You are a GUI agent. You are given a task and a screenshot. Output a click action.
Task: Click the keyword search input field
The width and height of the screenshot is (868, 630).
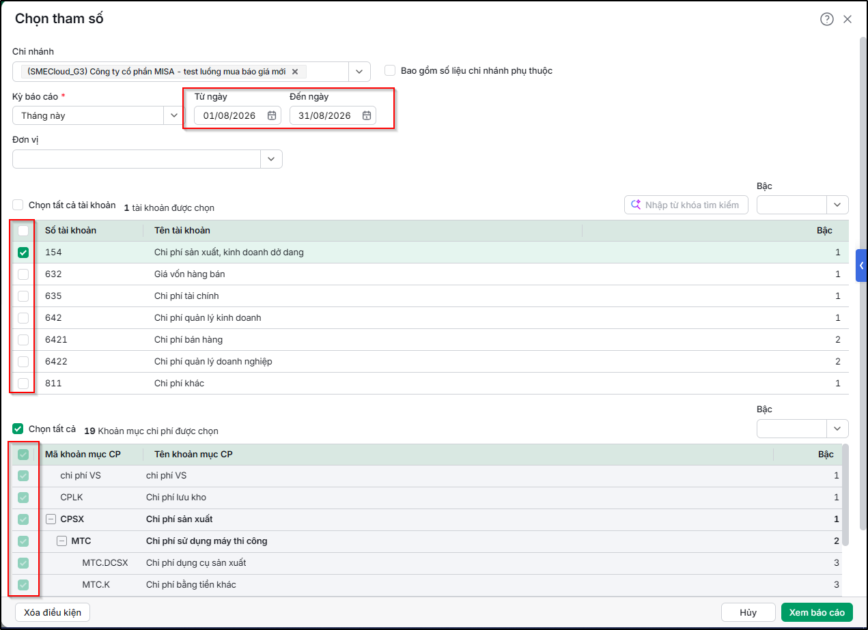pyautogui.click(x=686, y=205)
